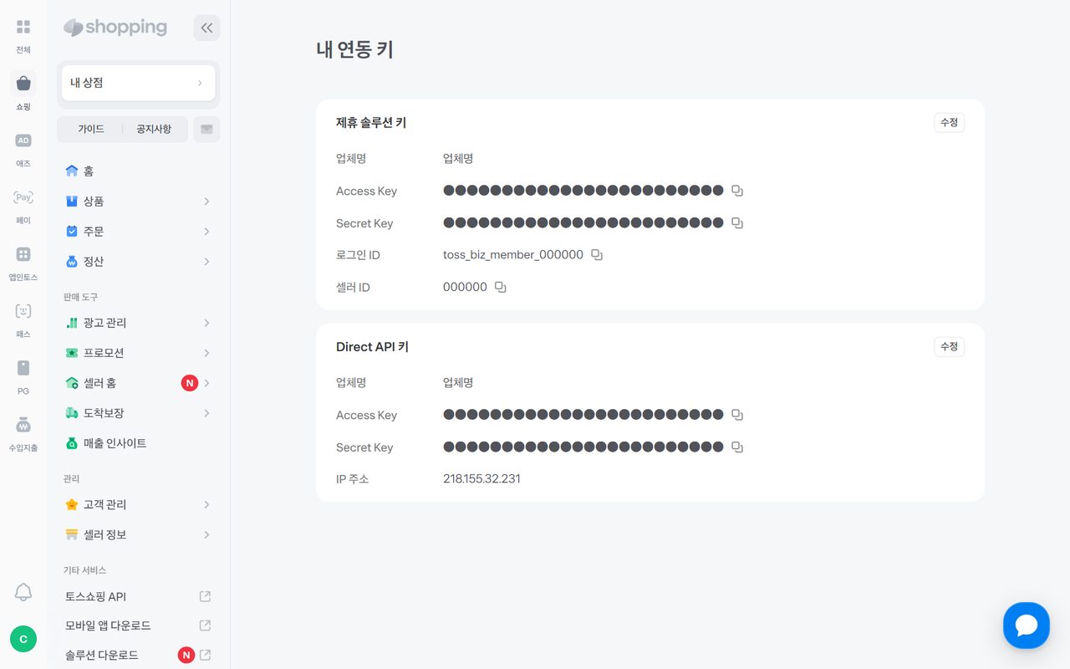1070x669 pixels.
Task: Copy the 셀러 ID 000000
Action: (501, 287)
